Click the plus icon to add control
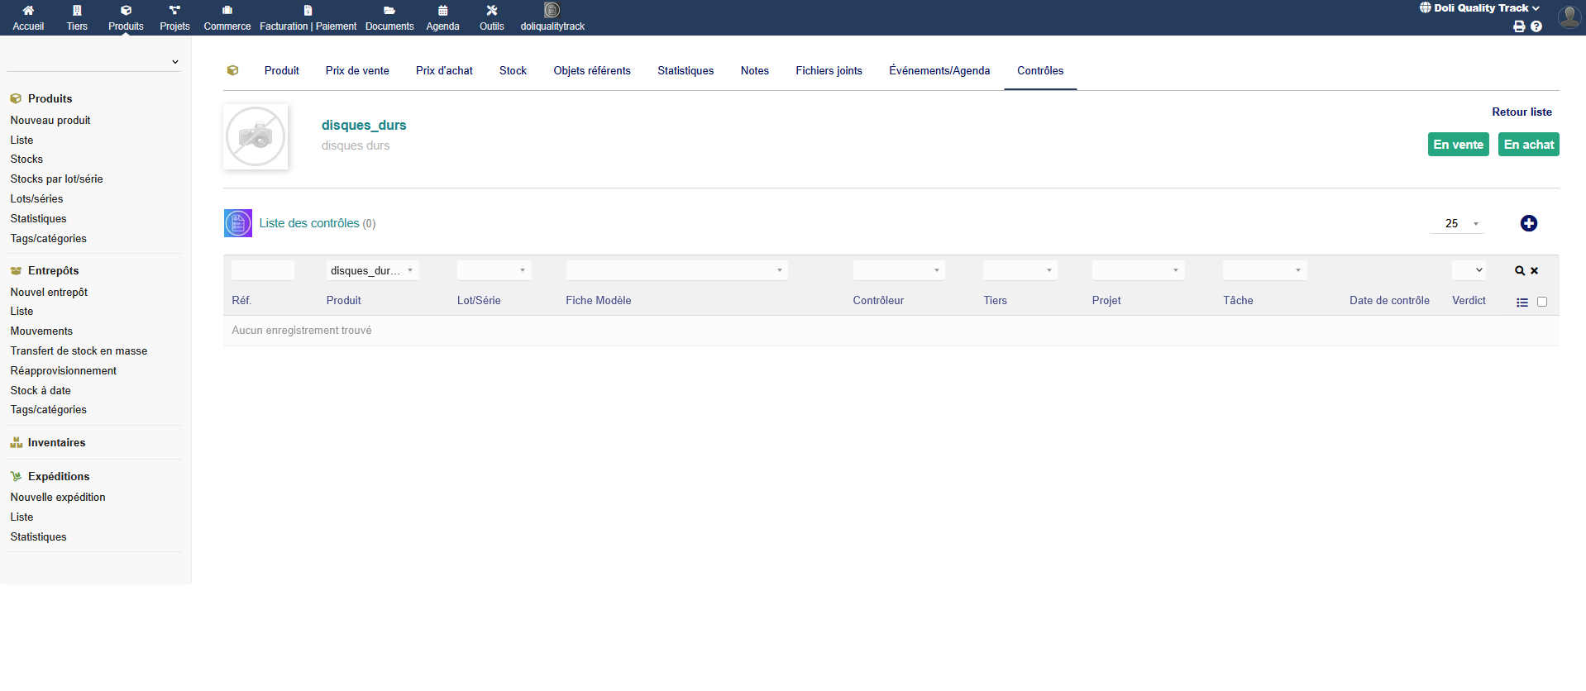The width and height of the screenshot is (1586, 691). pos(1528,223)
